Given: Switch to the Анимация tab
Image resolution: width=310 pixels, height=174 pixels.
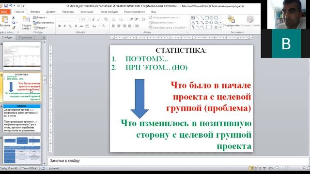Looking at the screenshot, I should pos(87,12).
